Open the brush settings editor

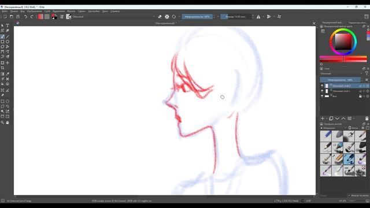pyautogui.click(x=62, y=17)
